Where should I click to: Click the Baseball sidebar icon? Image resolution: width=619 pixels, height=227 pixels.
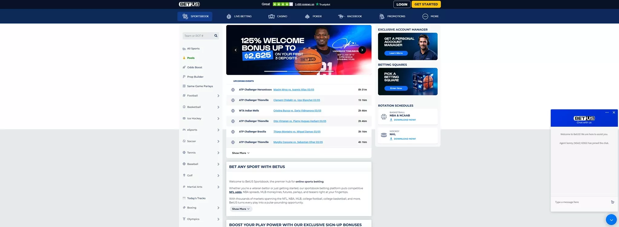184,164
